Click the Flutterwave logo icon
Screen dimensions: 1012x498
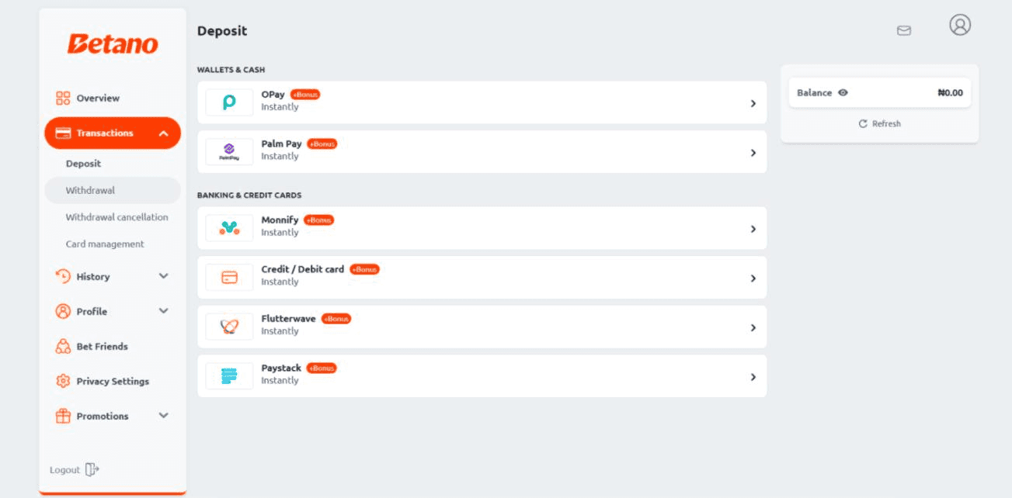pyautogui.click(x=229, y=327)
